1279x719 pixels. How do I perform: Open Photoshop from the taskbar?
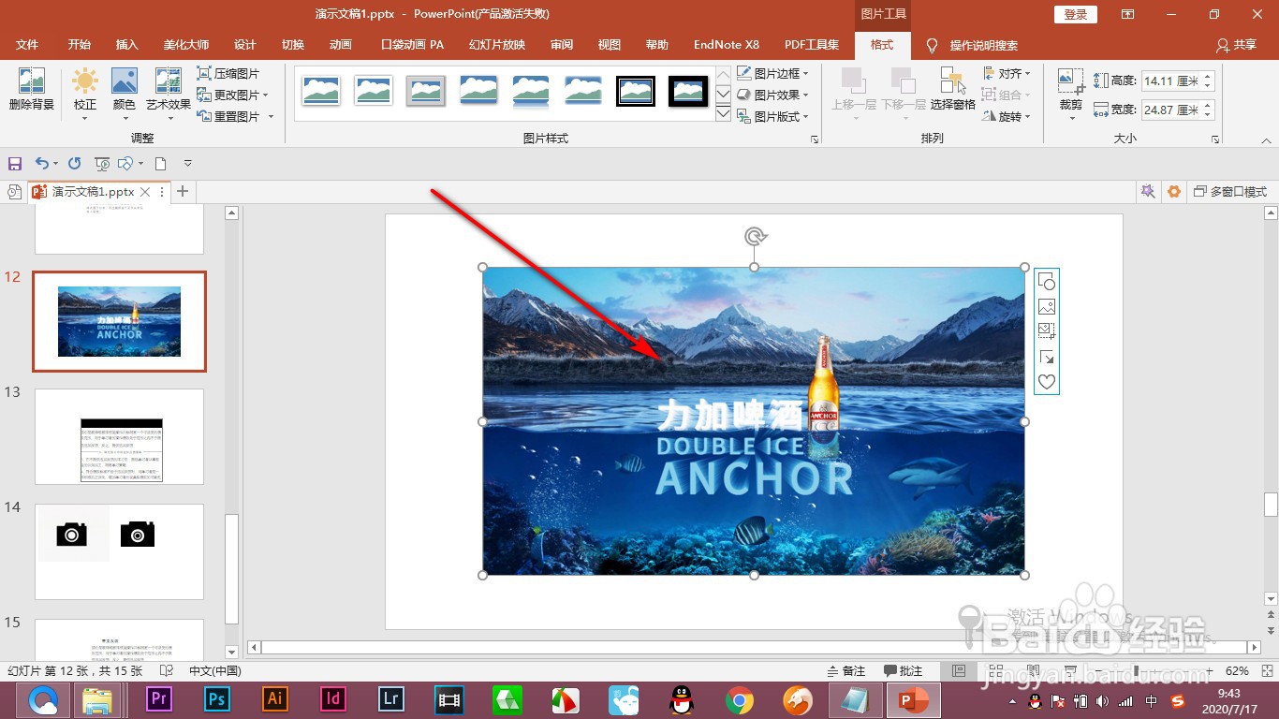[x=217, y=698]
